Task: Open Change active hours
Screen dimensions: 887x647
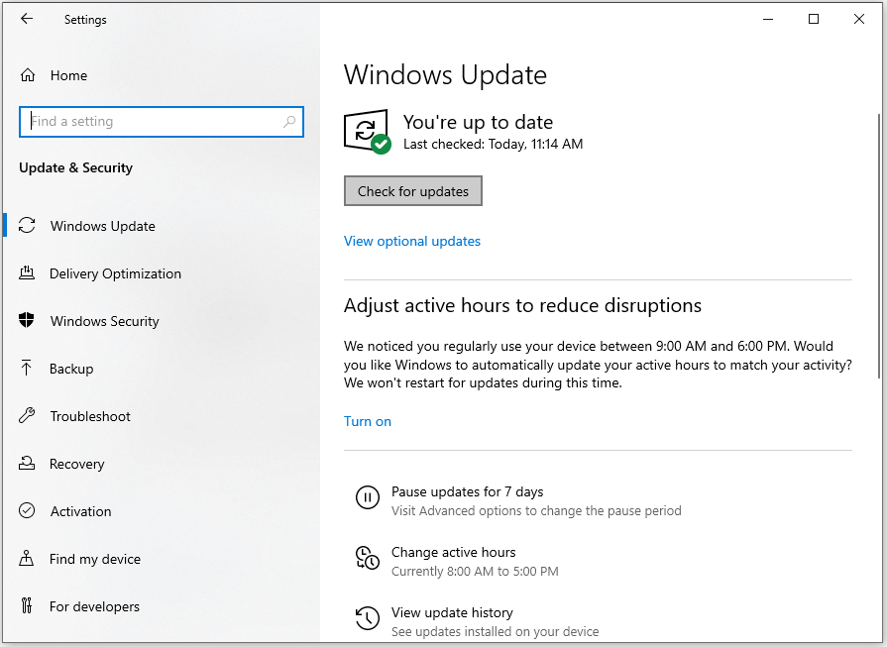Action: (x=454, y=552)
